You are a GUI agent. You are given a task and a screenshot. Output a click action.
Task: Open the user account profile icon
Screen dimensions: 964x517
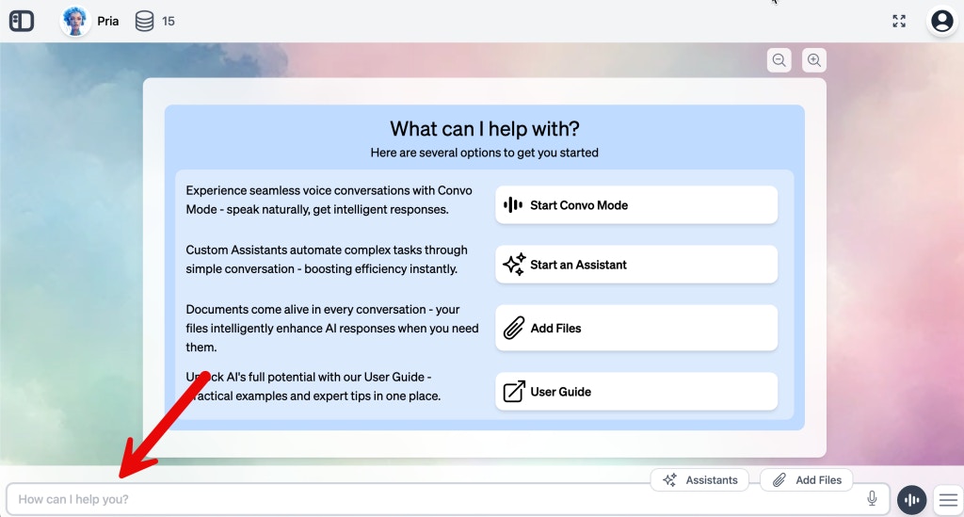coord(941,21)
